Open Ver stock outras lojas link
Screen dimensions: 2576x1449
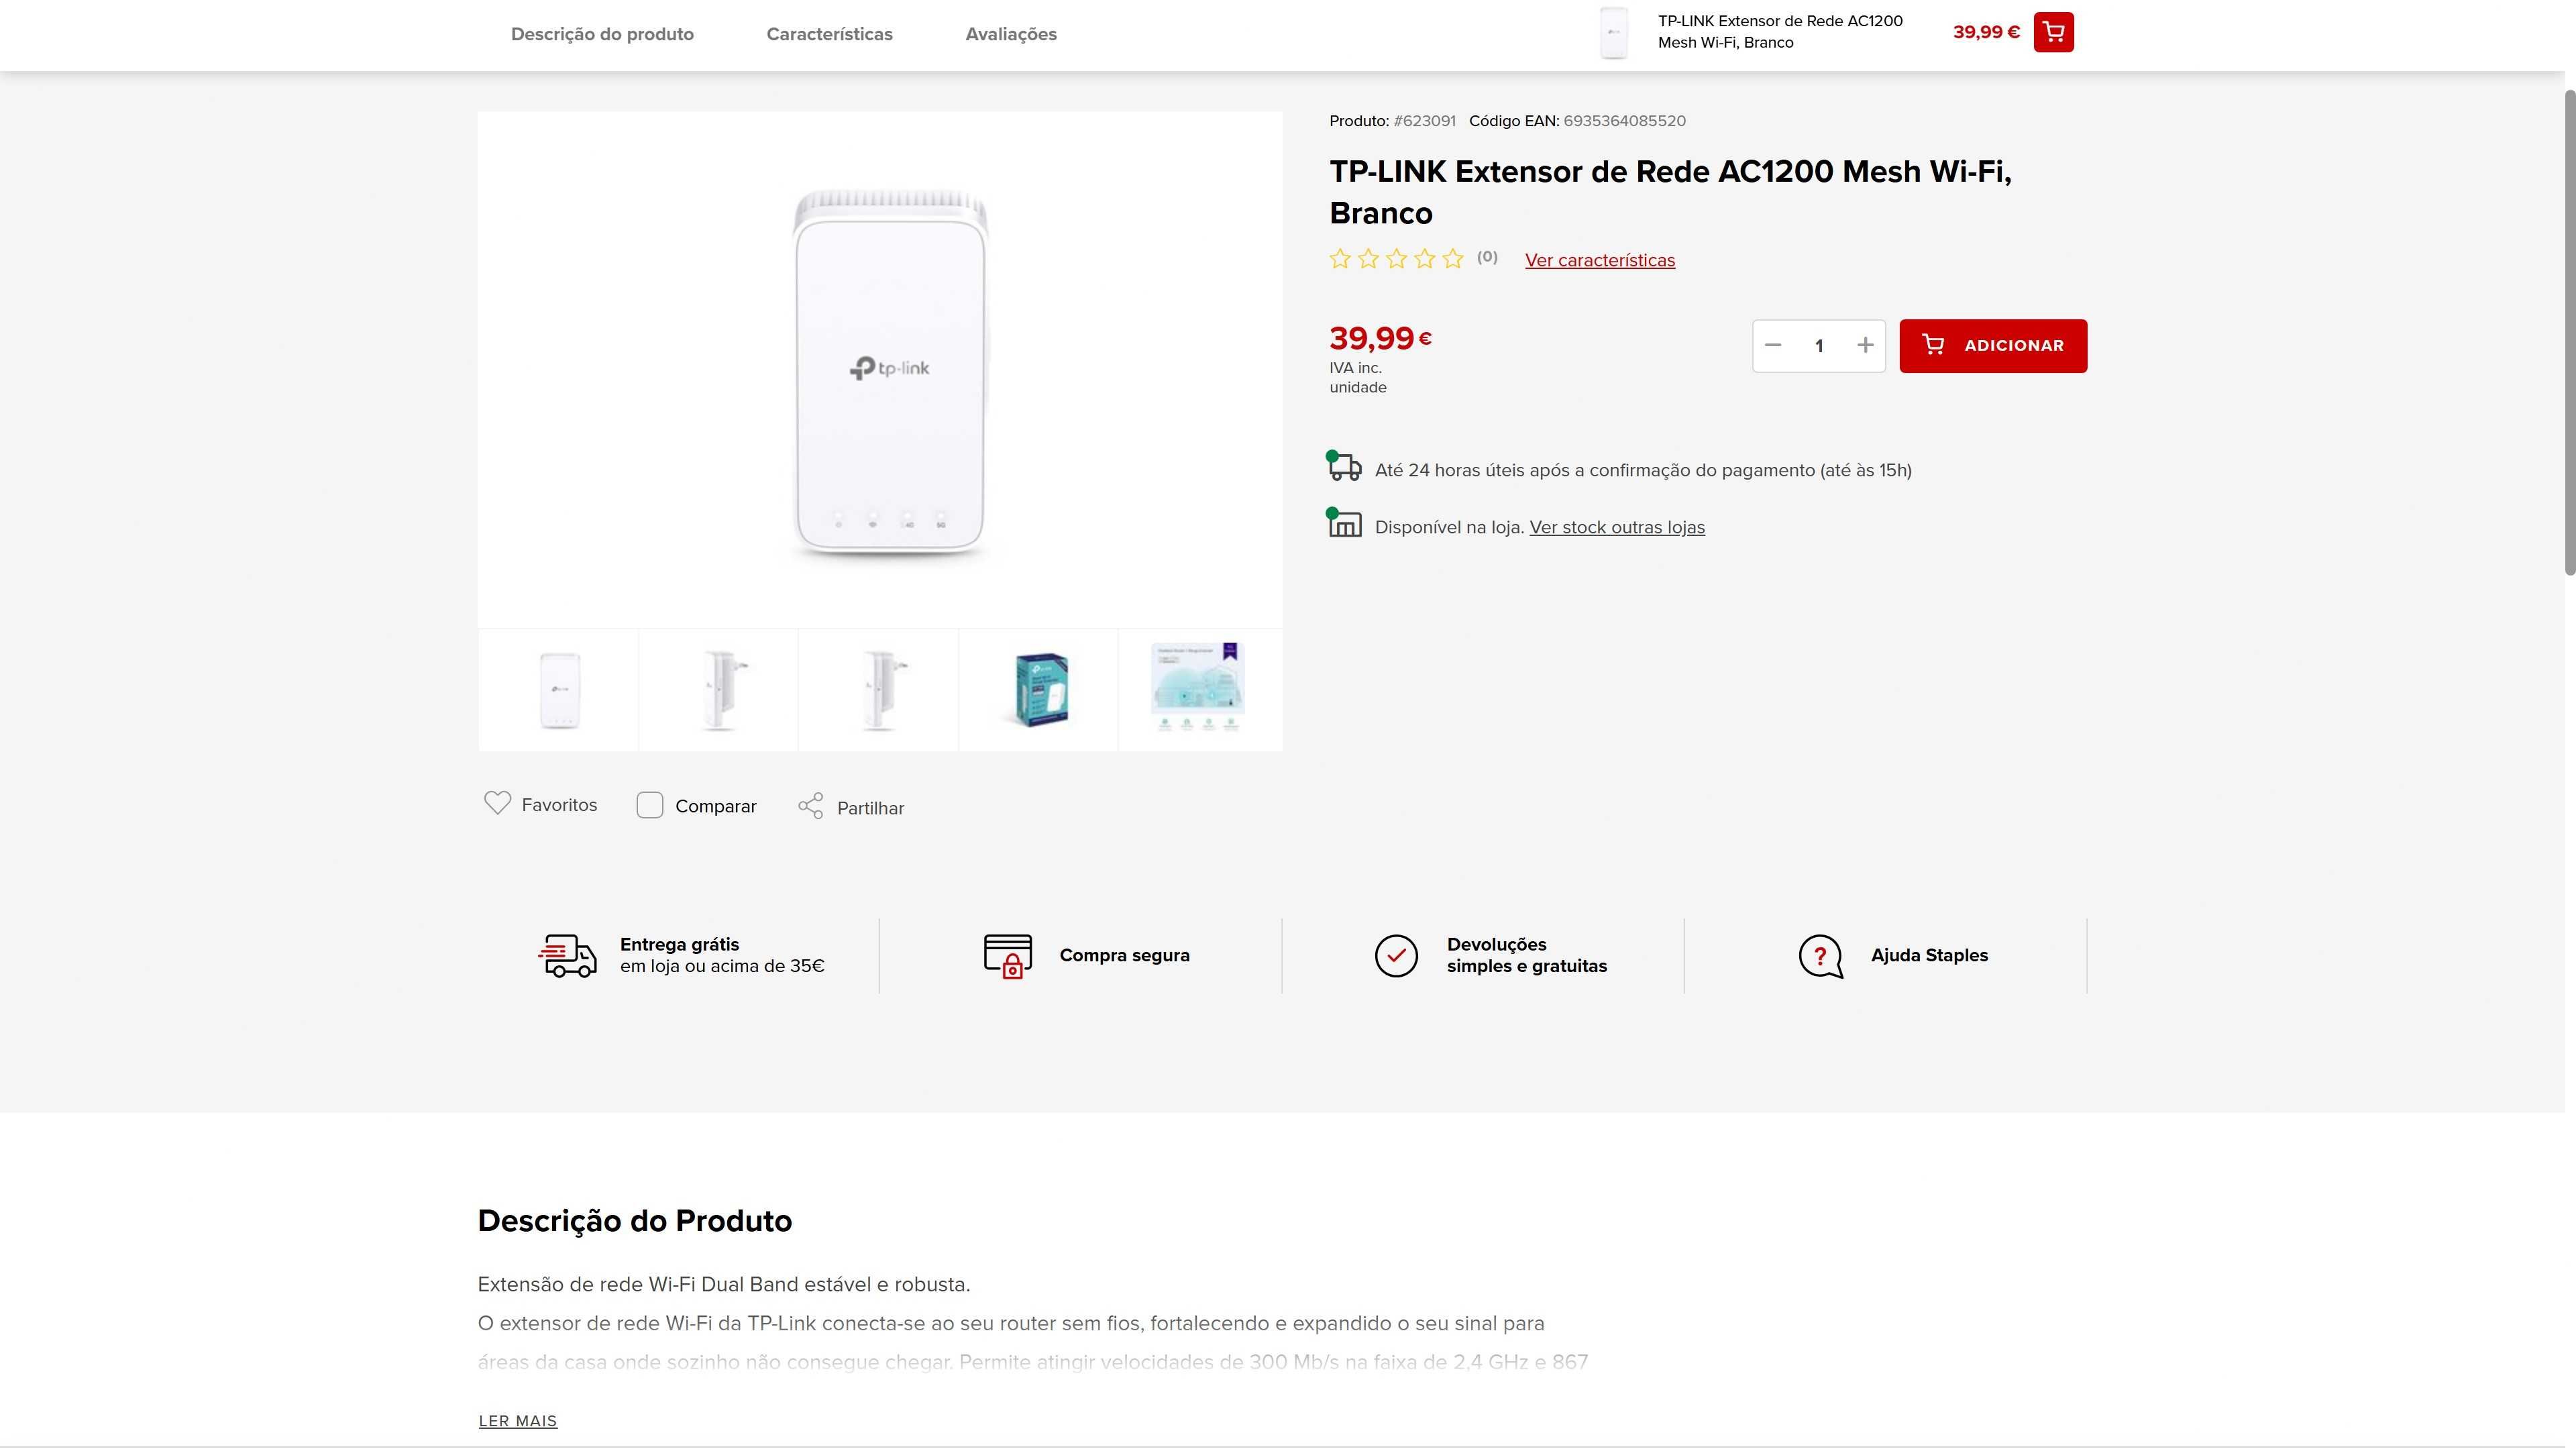coord(1617,527)
